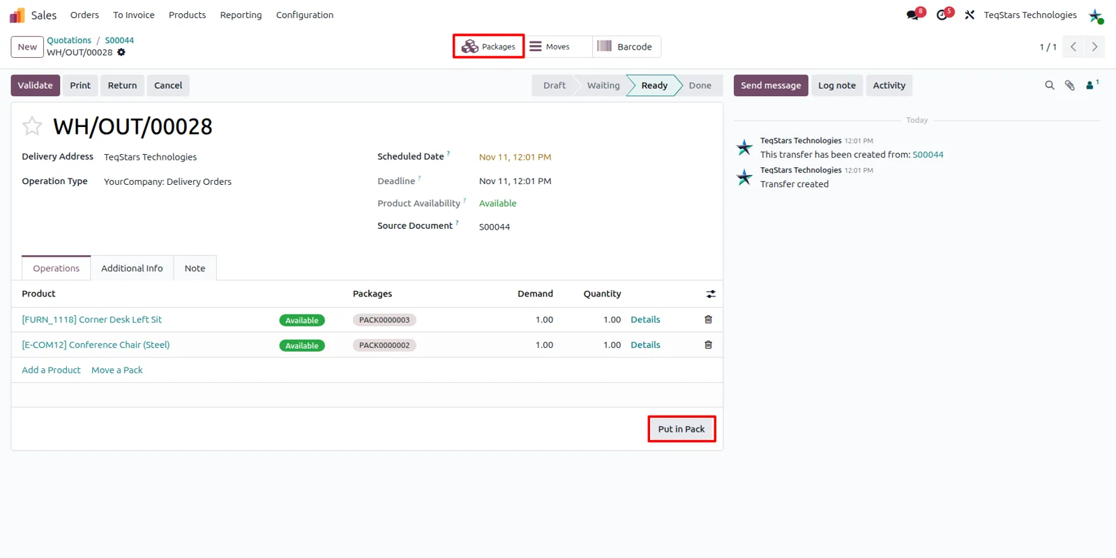Viewport: 1116px width, 558px height.
Task: Switch to the Note tab
Action: (x=195, y=269)
